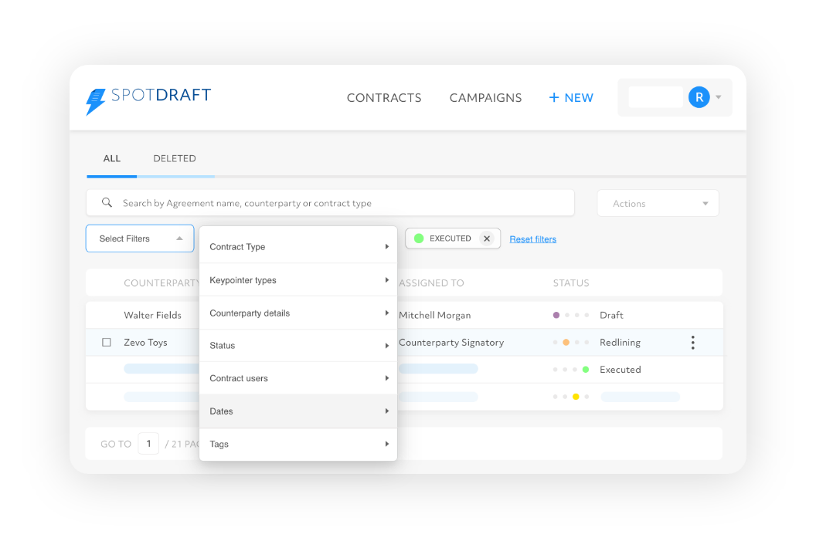This screenshot has height=548, width=816.
Task: Click the ASSIGNED TO column header
Action: (431, 282)
